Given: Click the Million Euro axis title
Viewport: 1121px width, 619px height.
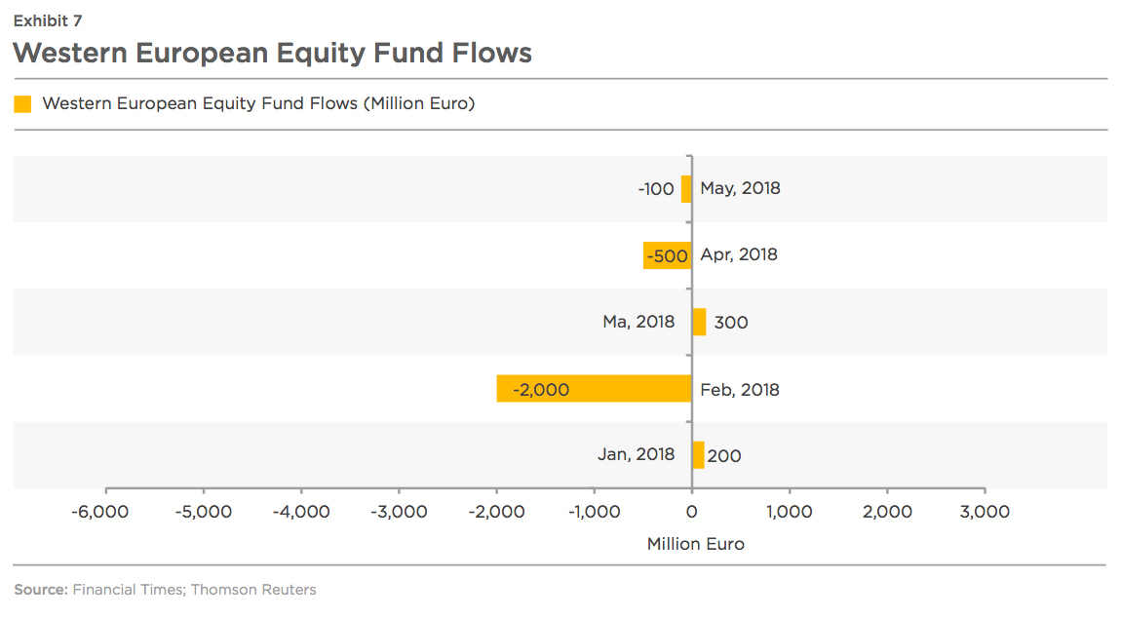Looking at the screenshot, I should coord(696,544).
